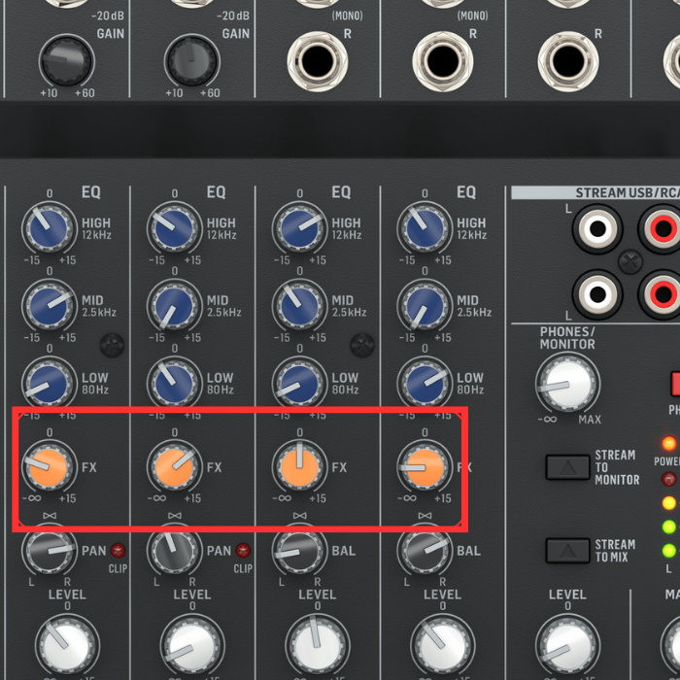Viewport: 680px width, 680px height.
Task: Toggle the STREAM TO MIX button
Action: [567, 551]
